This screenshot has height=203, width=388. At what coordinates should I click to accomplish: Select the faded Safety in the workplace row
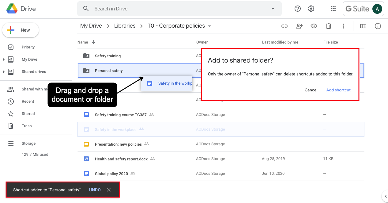[221, 129]
